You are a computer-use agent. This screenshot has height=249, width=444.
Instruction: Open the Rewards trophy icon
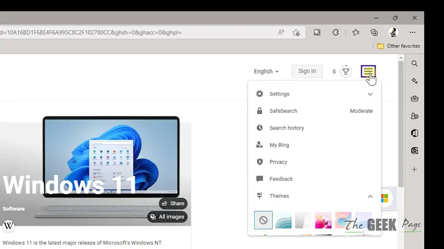coord(346,71)
